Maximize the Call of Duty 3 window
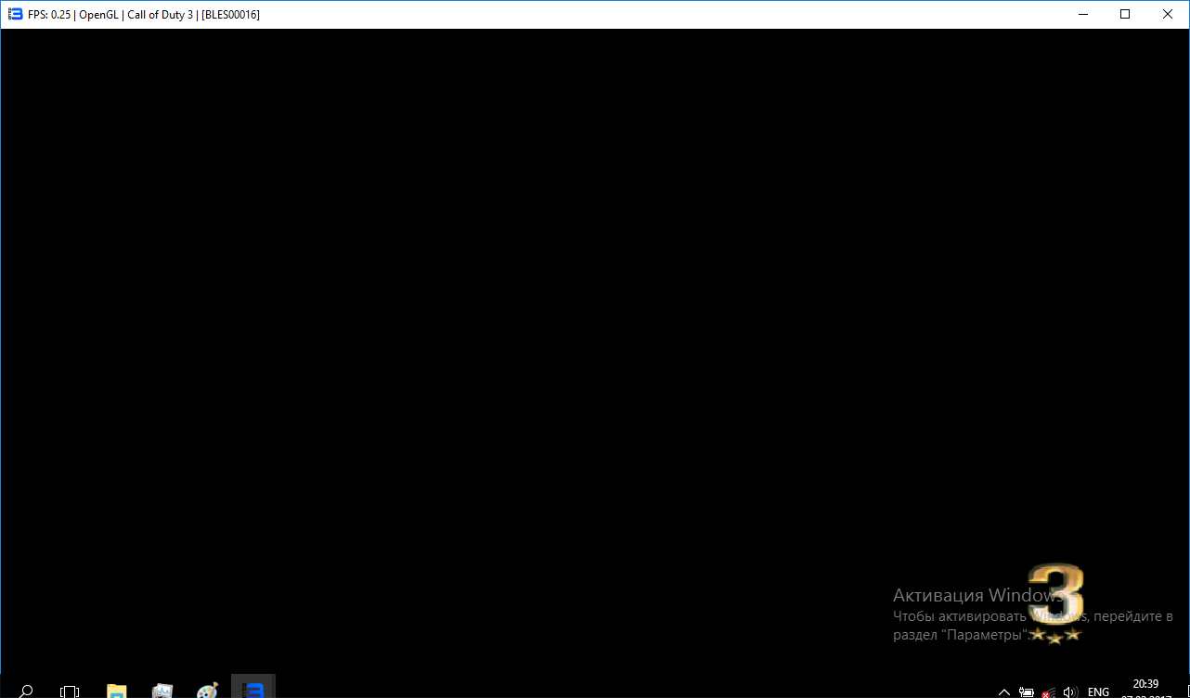The width and height of the screenshot is (1190, 698). pyautogui.click(x=1125, y=14)
